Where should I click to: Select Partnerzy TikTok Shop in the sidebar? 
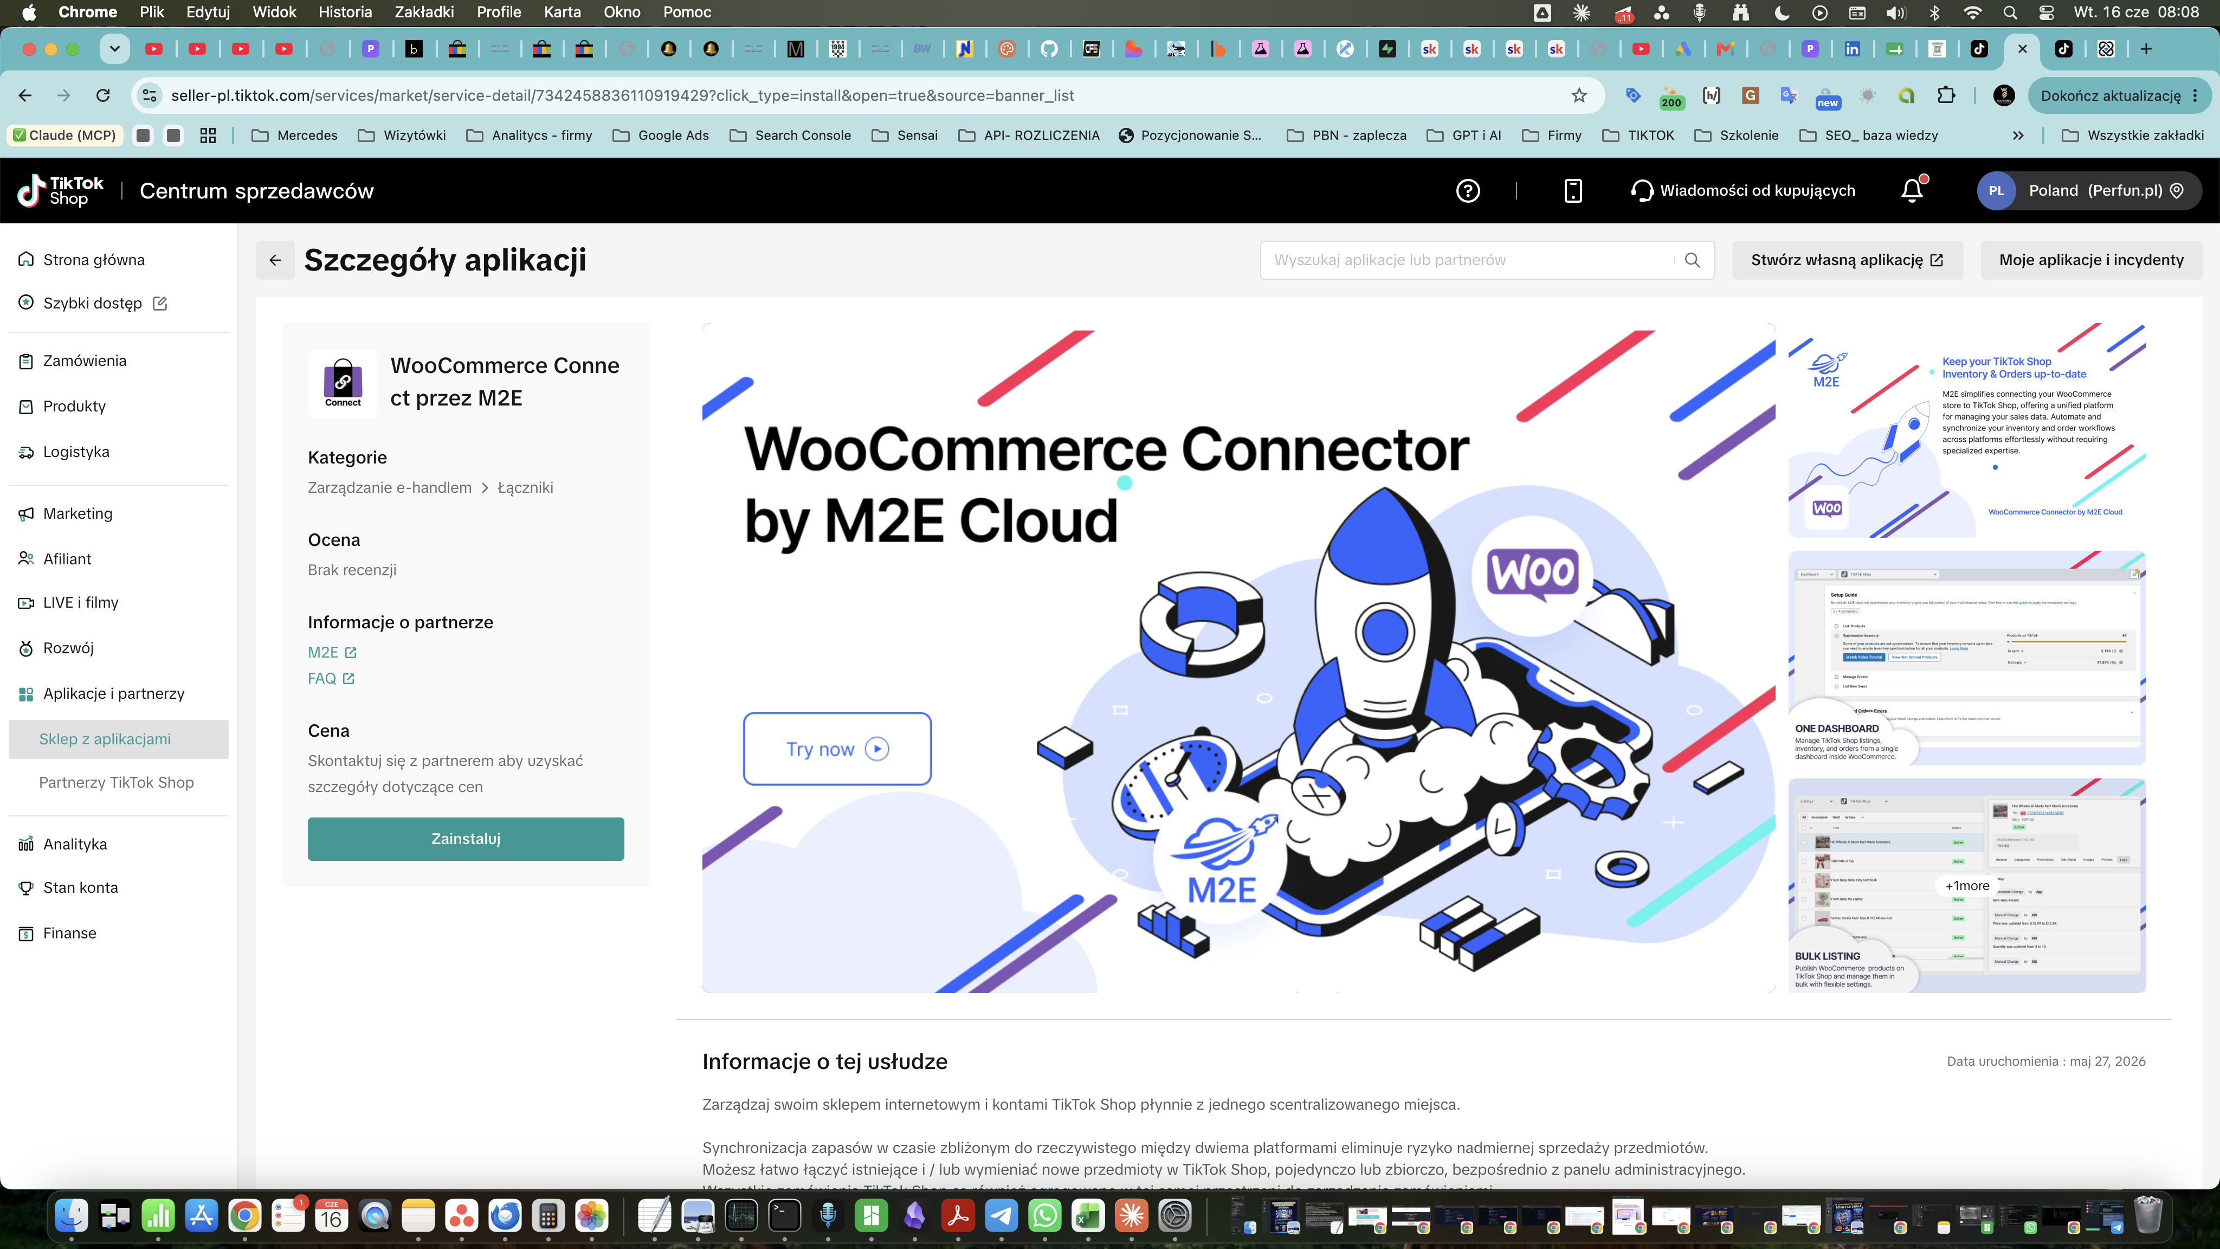click(117, 783)
